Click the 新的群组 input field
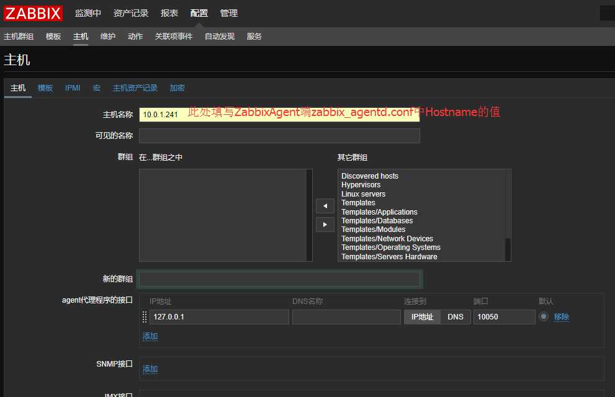615x397 pixels. pos(279,279)
